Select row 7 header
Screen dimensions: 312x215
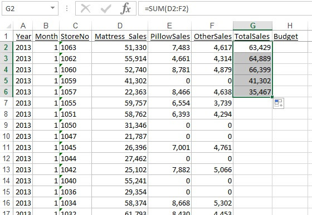click(x=6, y=103)
